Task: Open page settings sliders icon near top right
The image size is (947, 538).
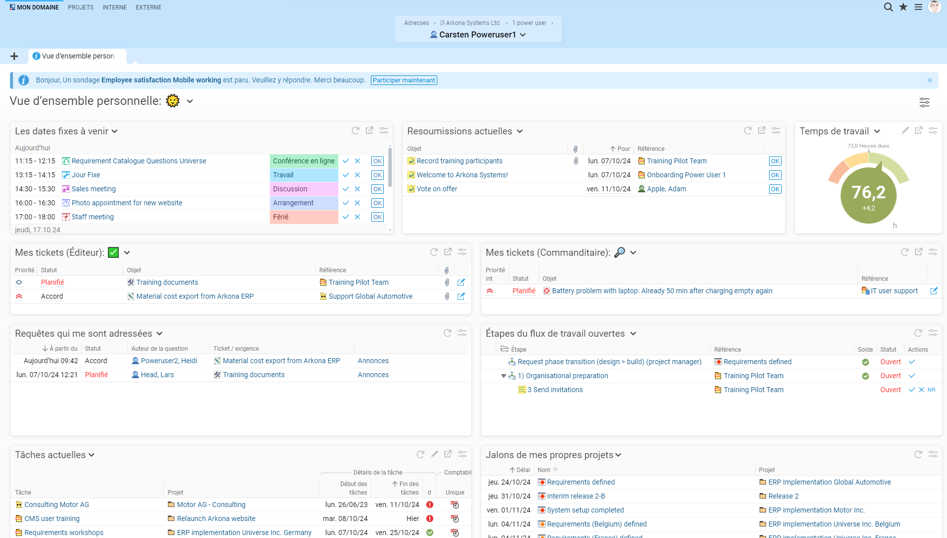Action: [925, 102]
